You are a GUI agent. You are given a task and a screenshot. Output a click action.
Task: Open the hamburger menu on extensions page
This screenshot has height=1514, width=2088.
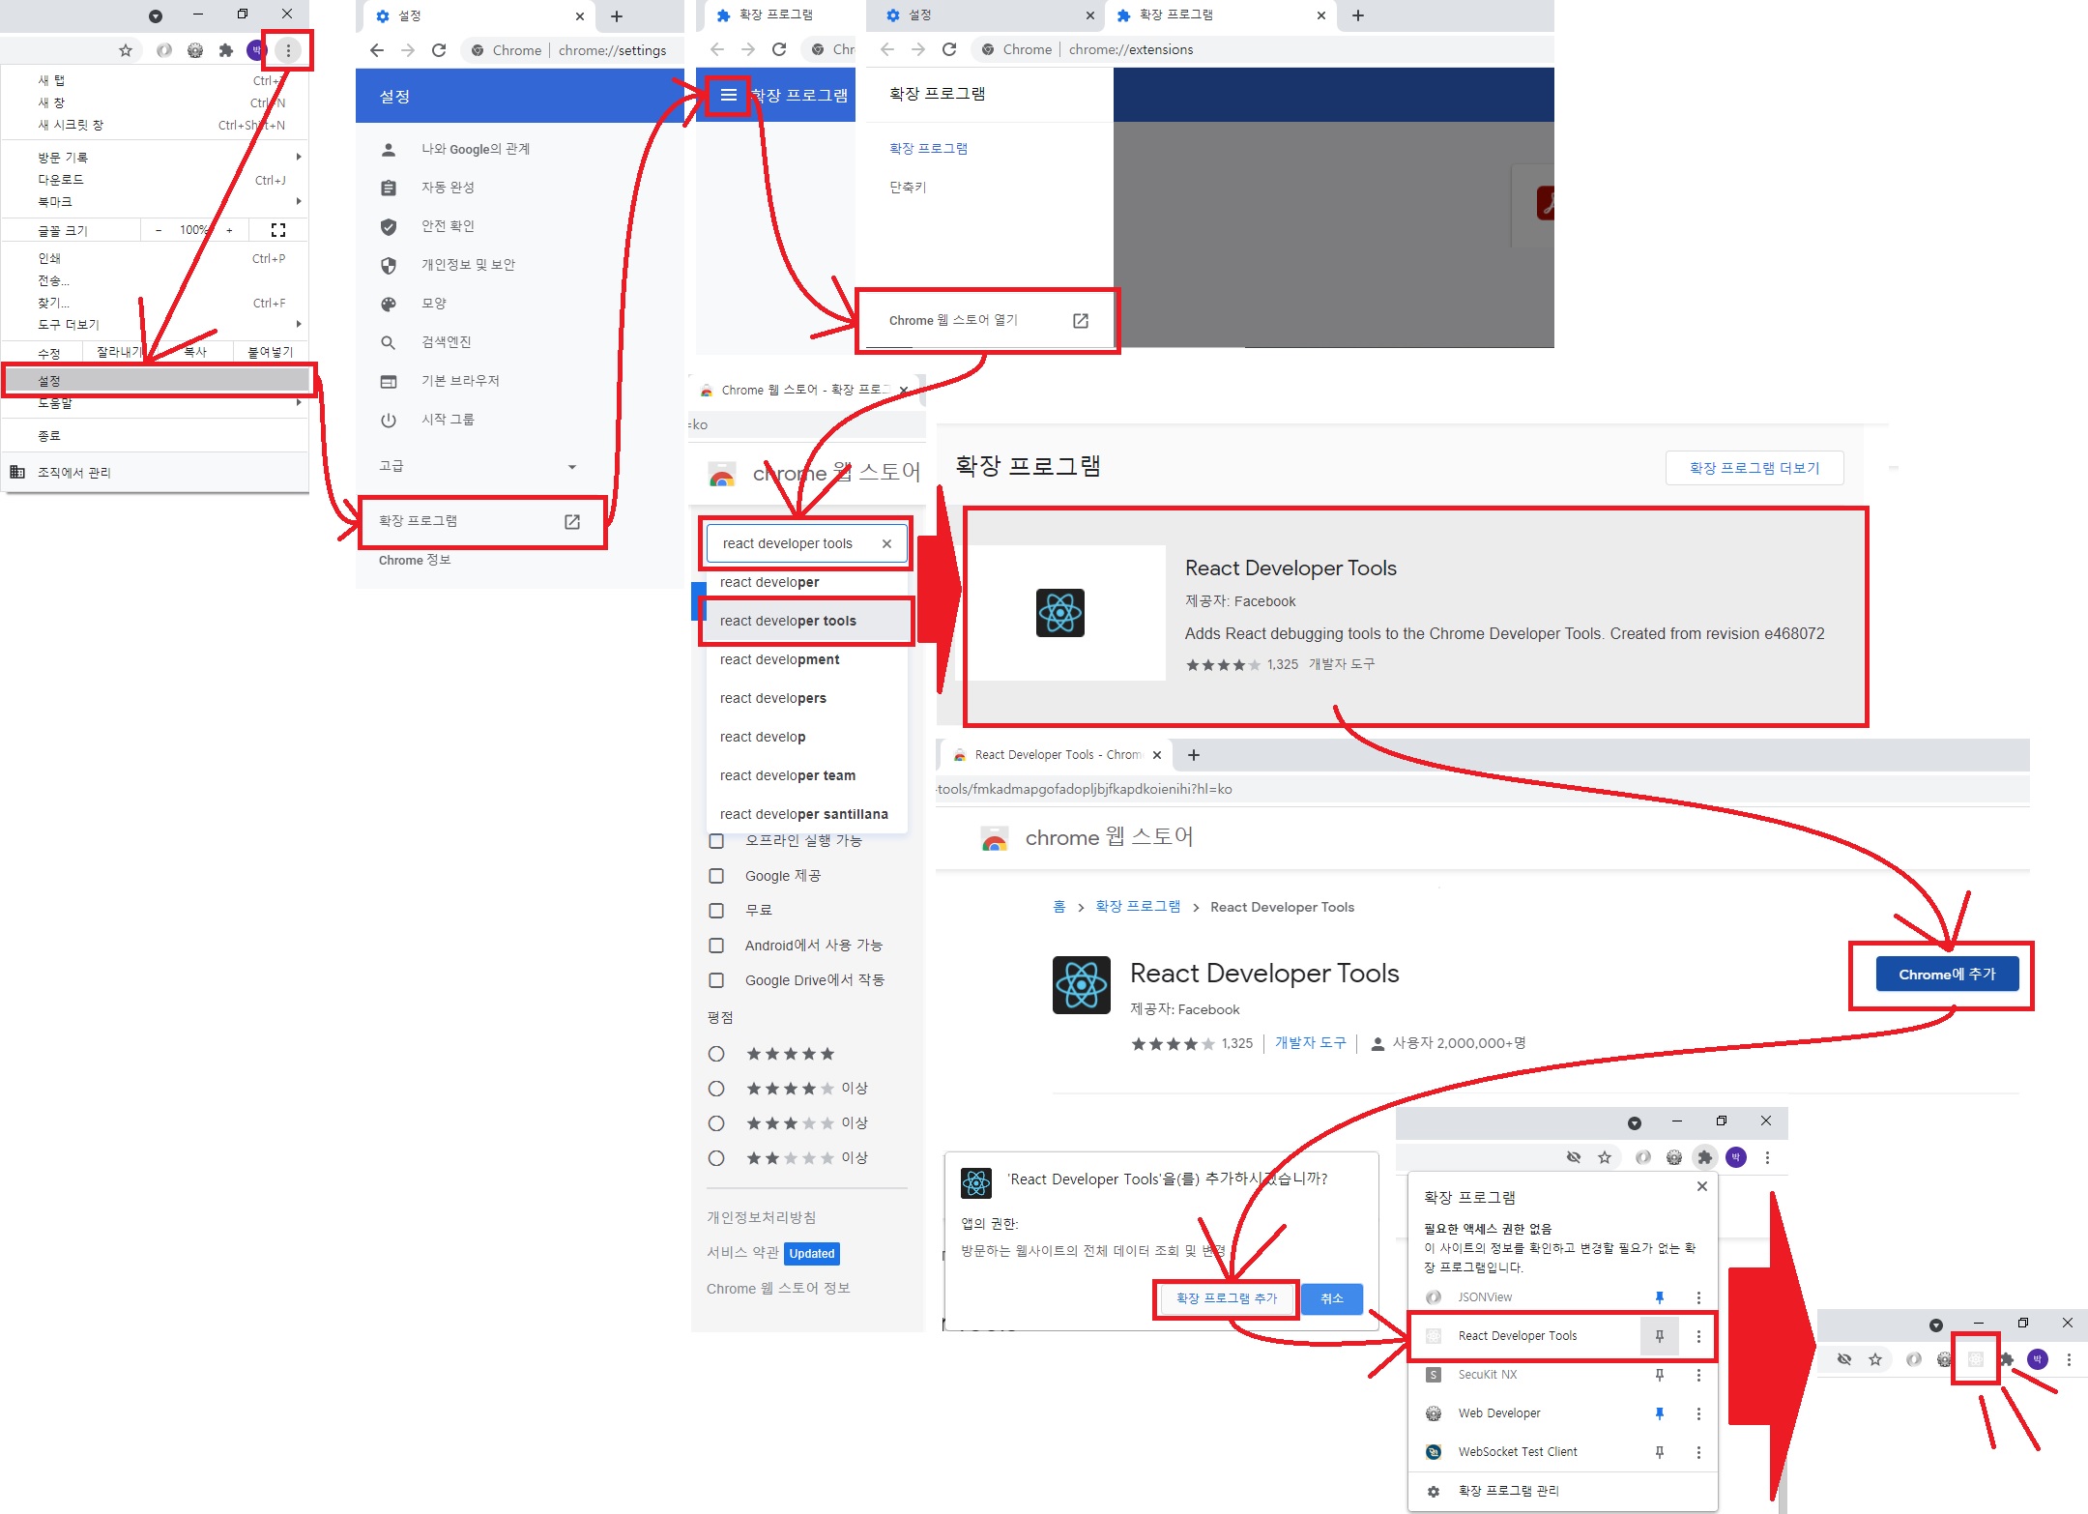[728, 95]
